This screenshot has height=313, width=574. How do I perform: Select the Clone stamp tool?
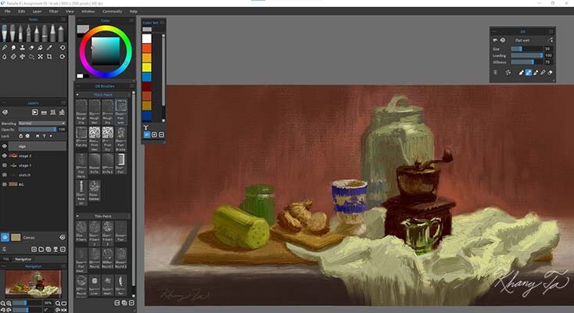(23, 48)
